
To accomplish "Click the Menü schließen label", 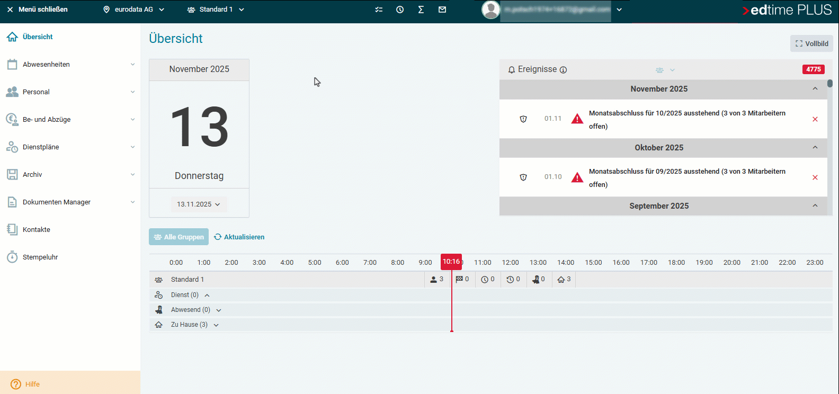I will [x=43, y=10].
